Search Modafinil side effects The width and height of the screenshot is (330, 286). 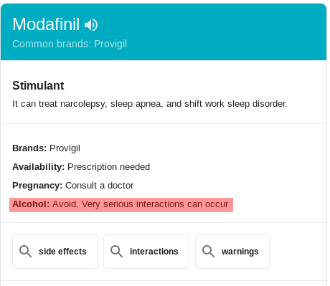(x=55, y=252)
